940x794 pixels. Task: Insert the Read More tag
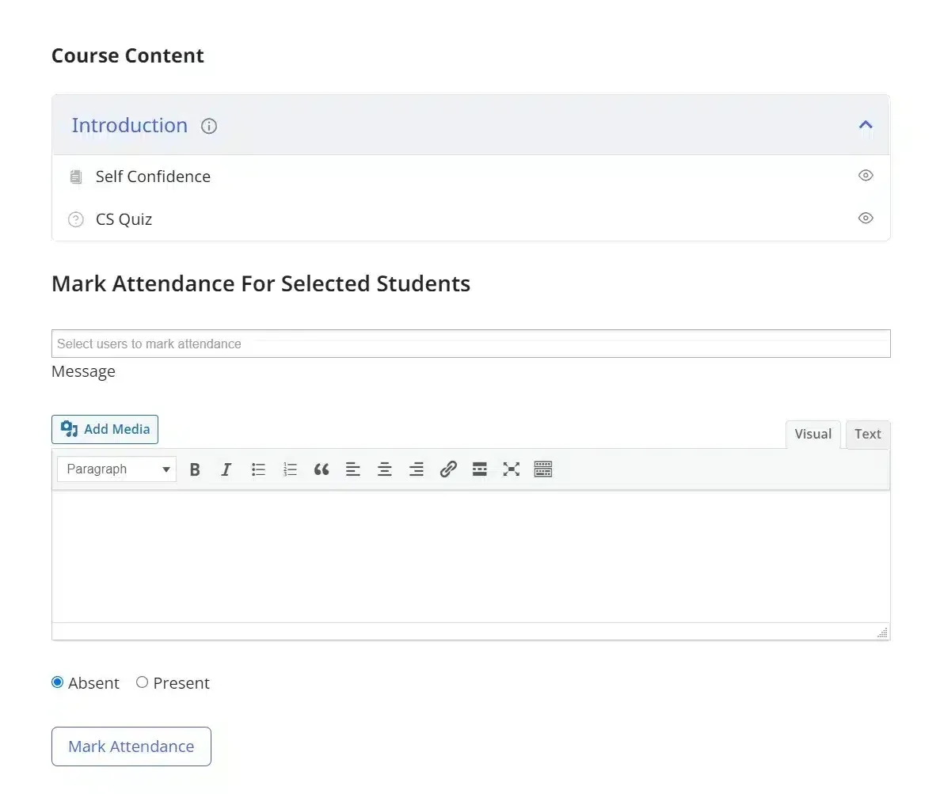click(x=479, y=469)
